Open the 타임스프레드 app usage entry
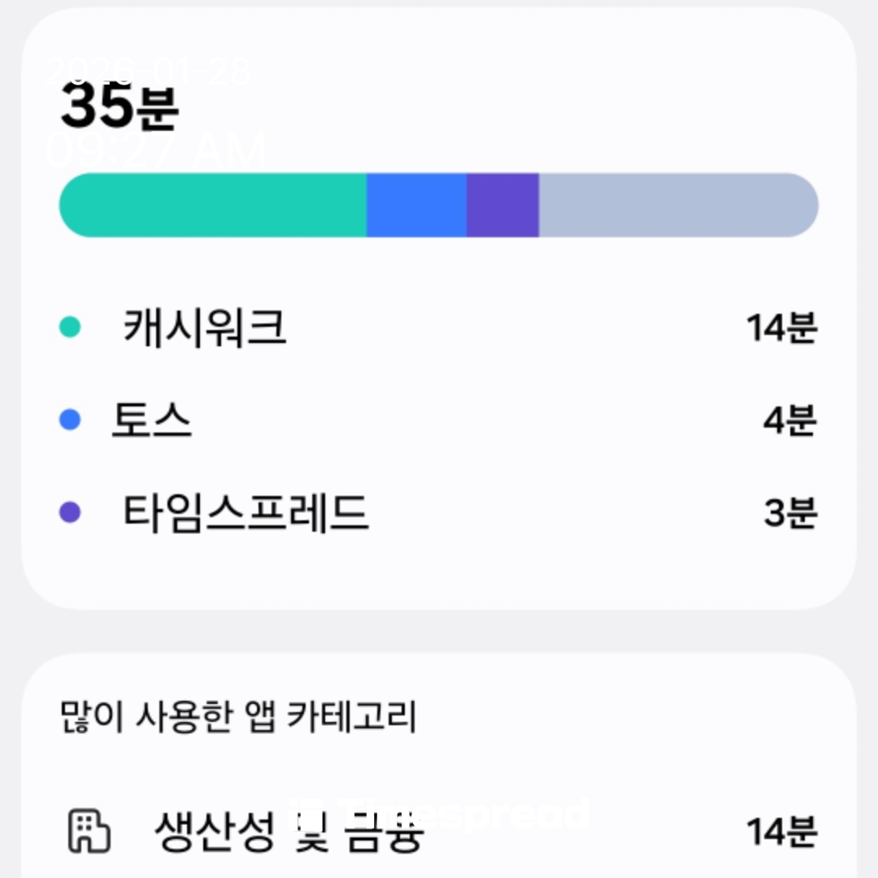The height and width of the screenshot is (878, 878). click(x=246, y=513)
